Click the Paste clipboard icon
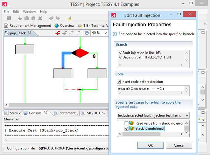 [x=33, y=18]
